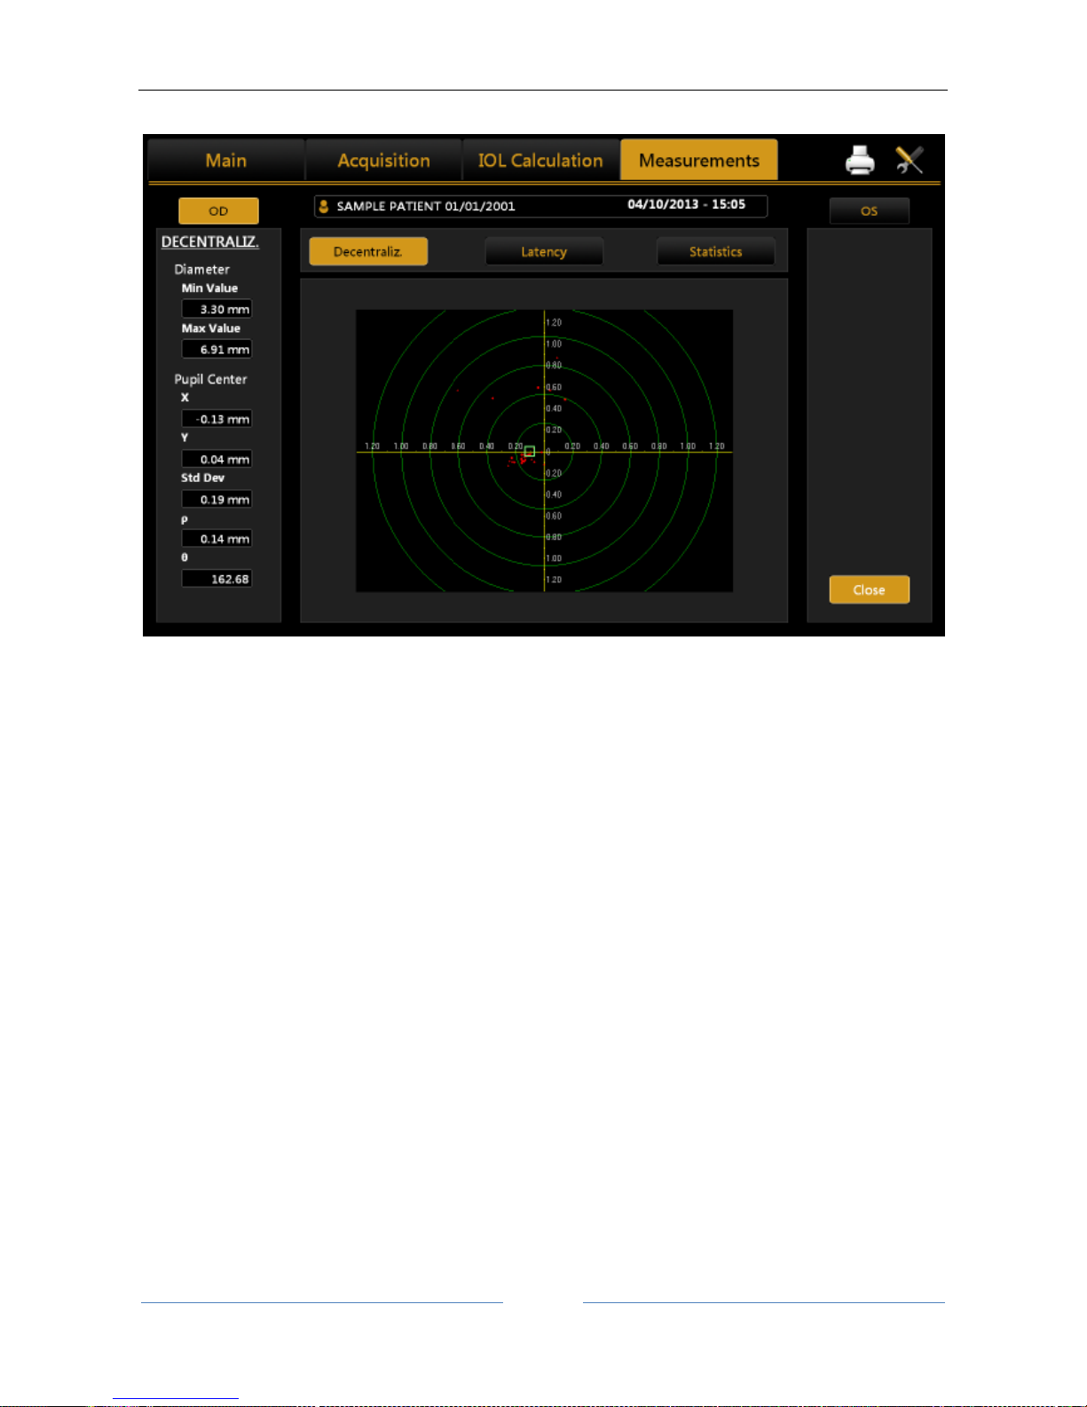Click the Min Value 3.30 mm field
This screenshot has height=1407, width=1087.
click(217, 309)
